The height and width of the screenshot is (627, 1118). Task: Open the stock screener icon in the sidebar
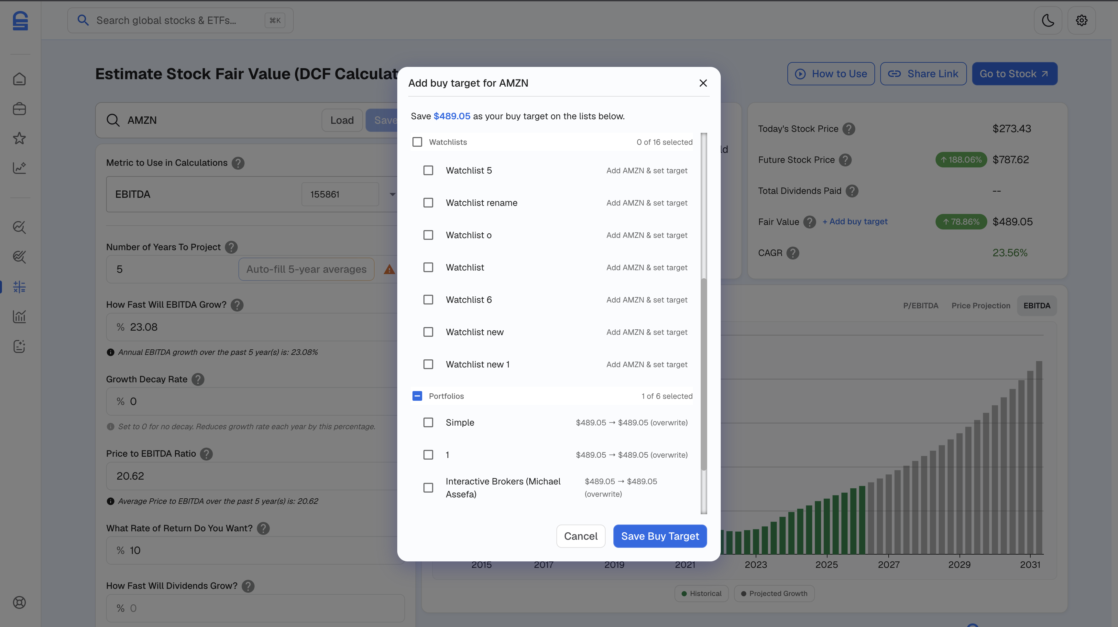19,227
